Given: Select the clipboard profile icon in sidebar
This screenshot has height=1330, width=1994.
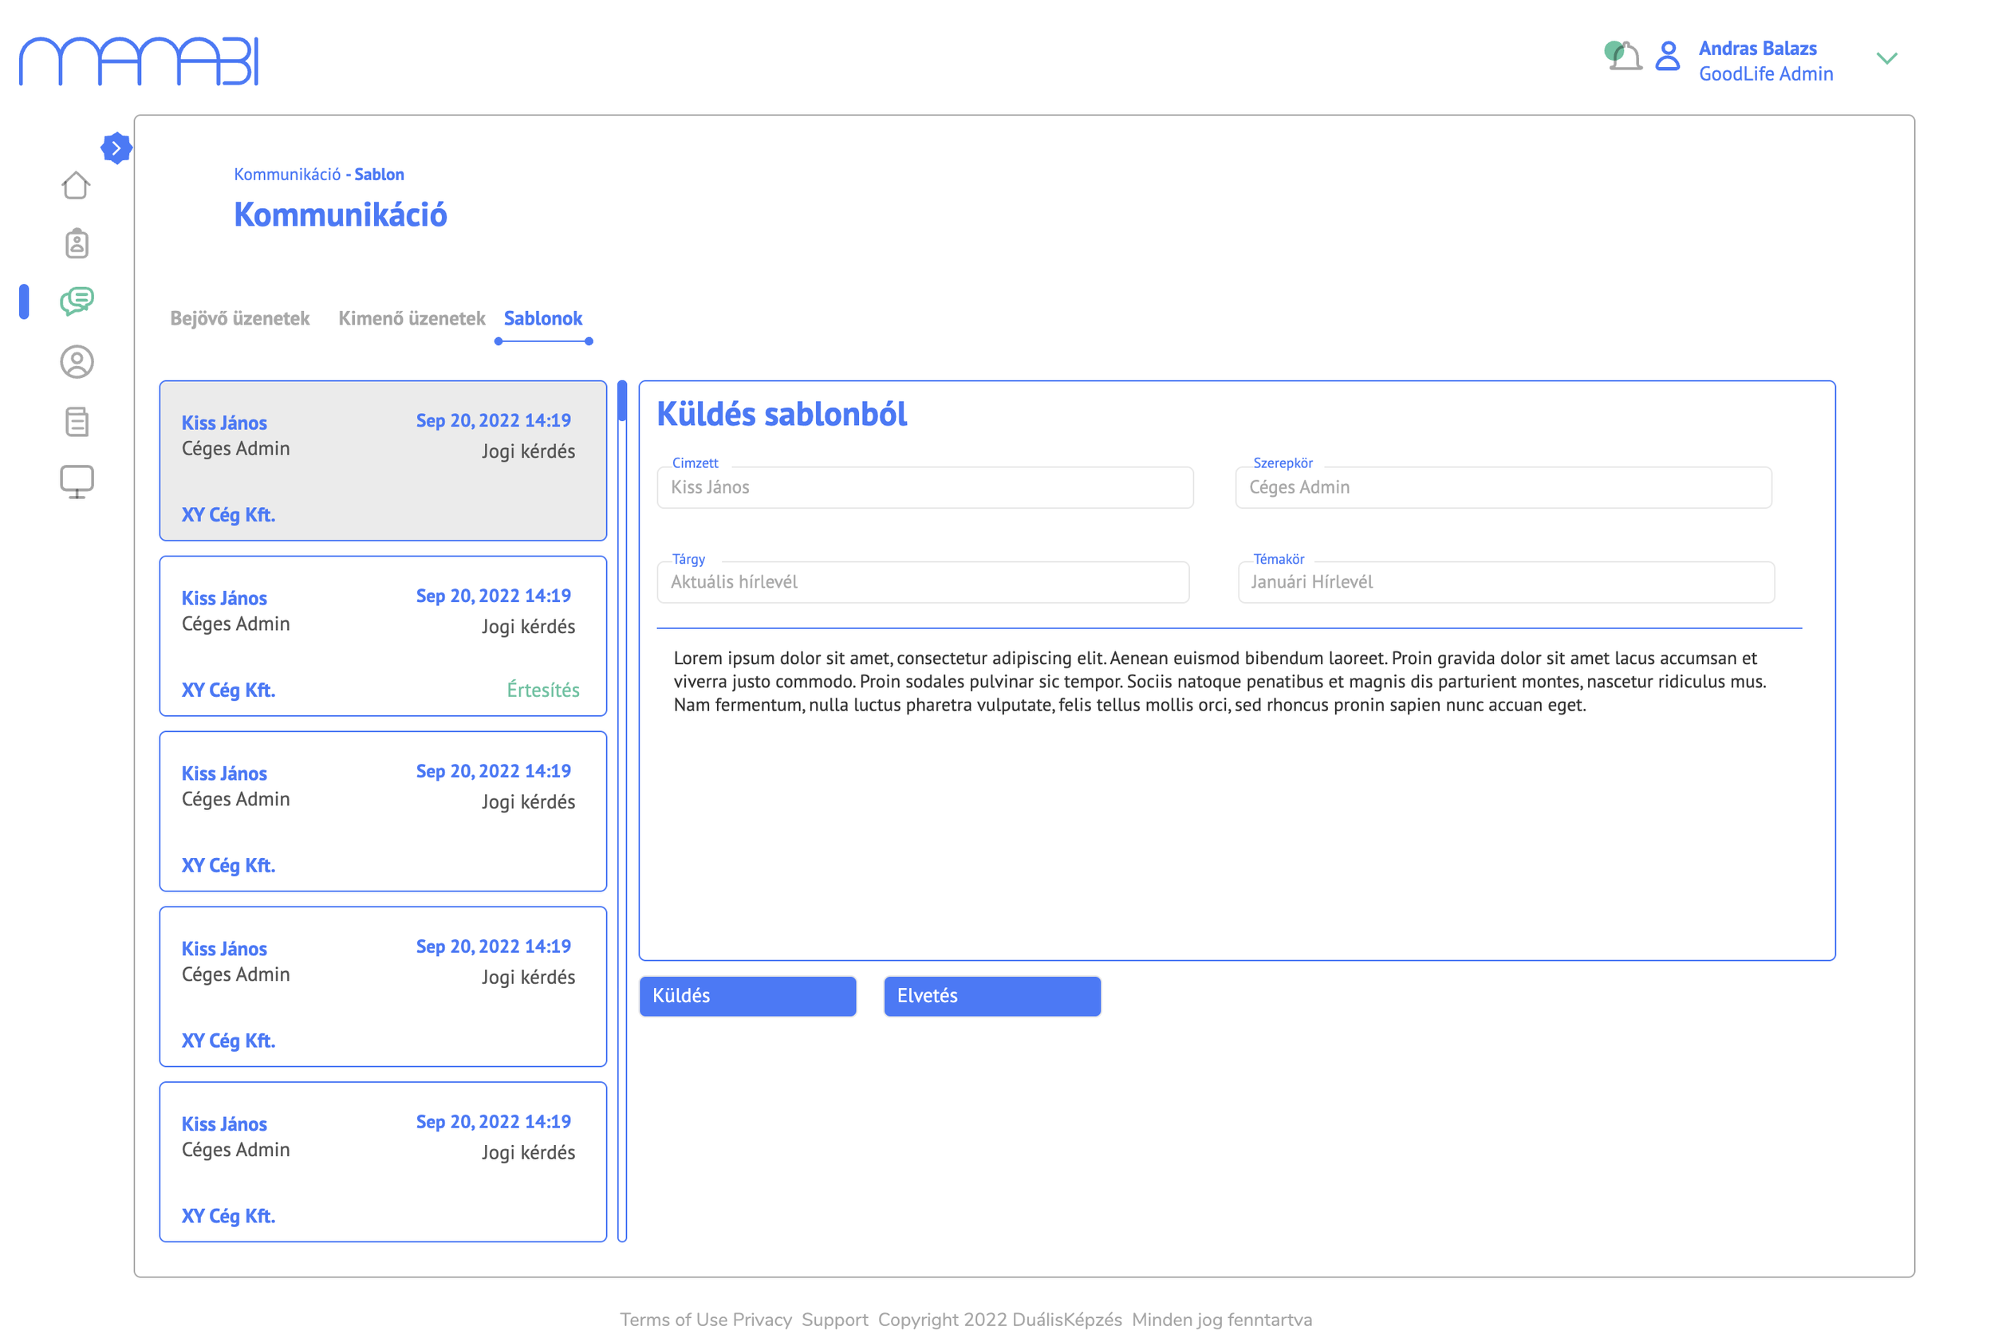Looking at the screenshot, I should click(x=76, y=243).
